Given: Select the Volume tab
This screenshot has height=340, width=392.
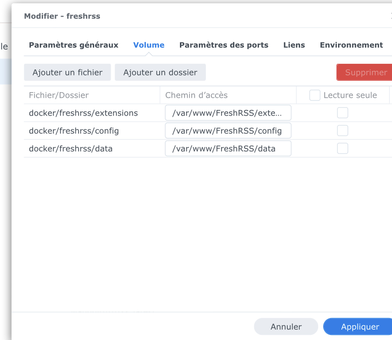Looking at the screenshot, I should [149, 45].
